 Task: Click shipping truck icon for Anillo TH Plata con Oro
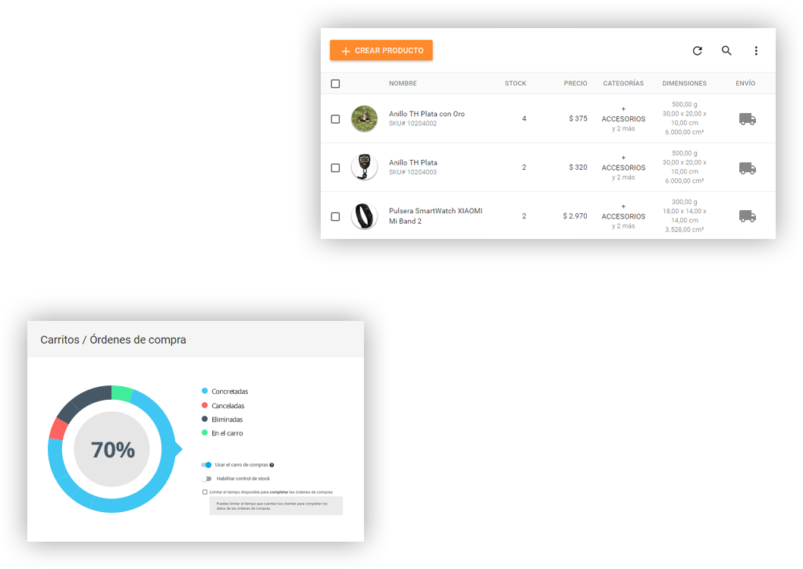pyautogui.click(x=747, y=119)
